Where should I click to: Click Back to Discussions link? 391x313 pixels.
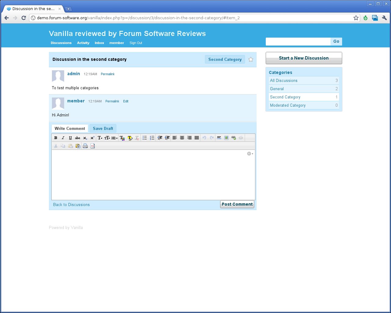click(71, 204)
